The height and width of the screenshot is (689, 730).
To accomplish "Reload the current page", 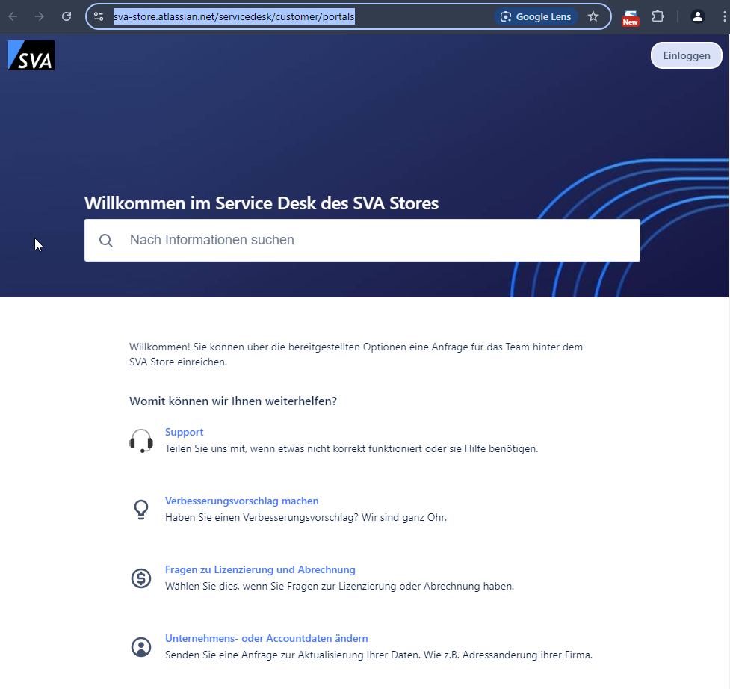I will (66, 16).
